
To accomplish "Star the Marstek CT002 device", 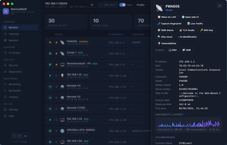I will click(56, 109).
